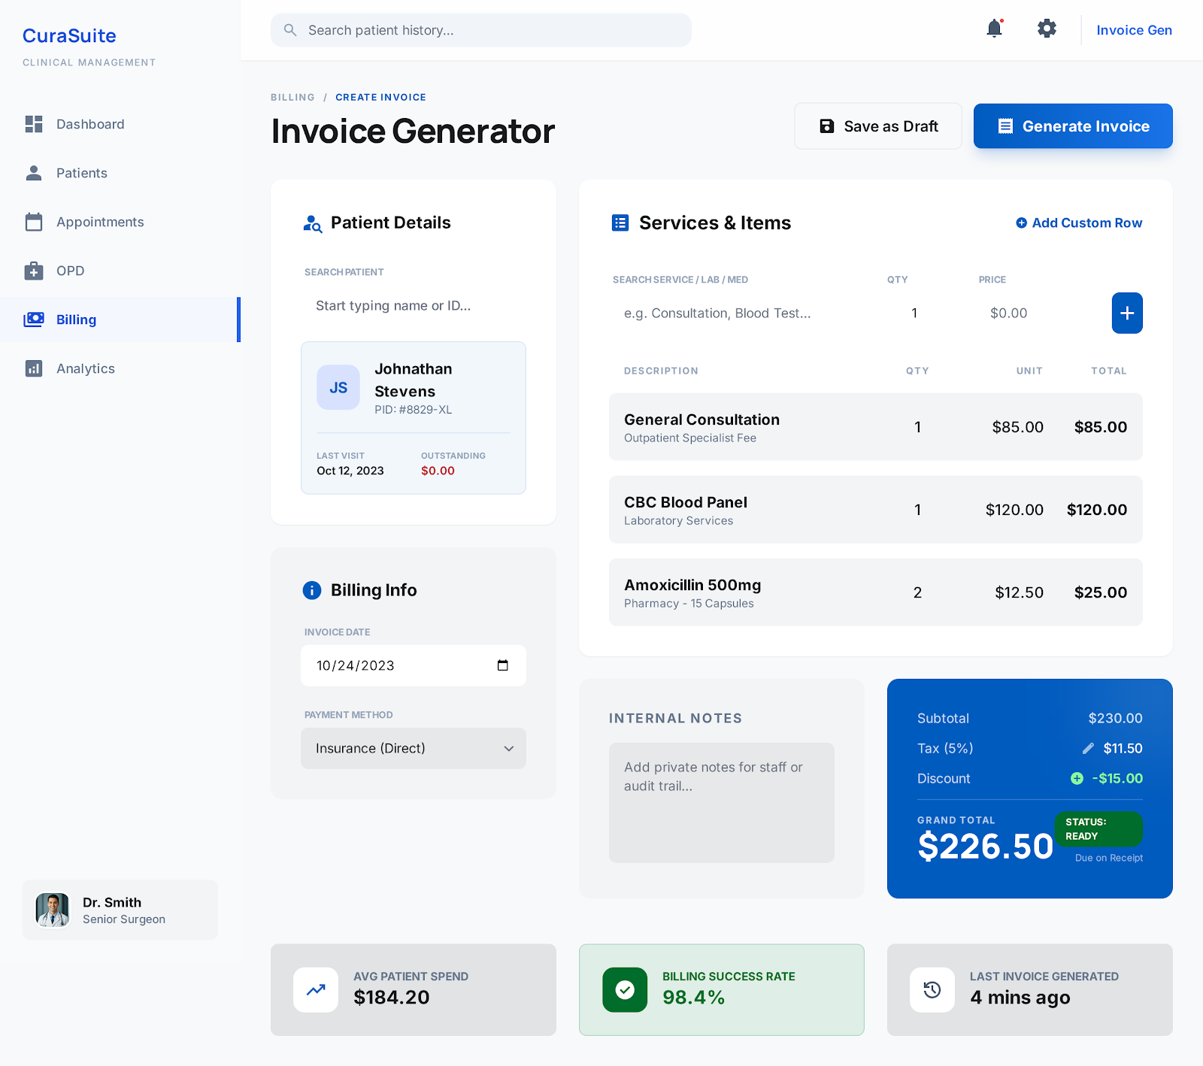Save the invoice as draft

[878, 126]
